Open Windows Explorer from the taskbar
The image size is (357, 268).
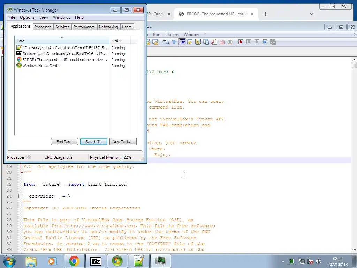pos(31,261)
